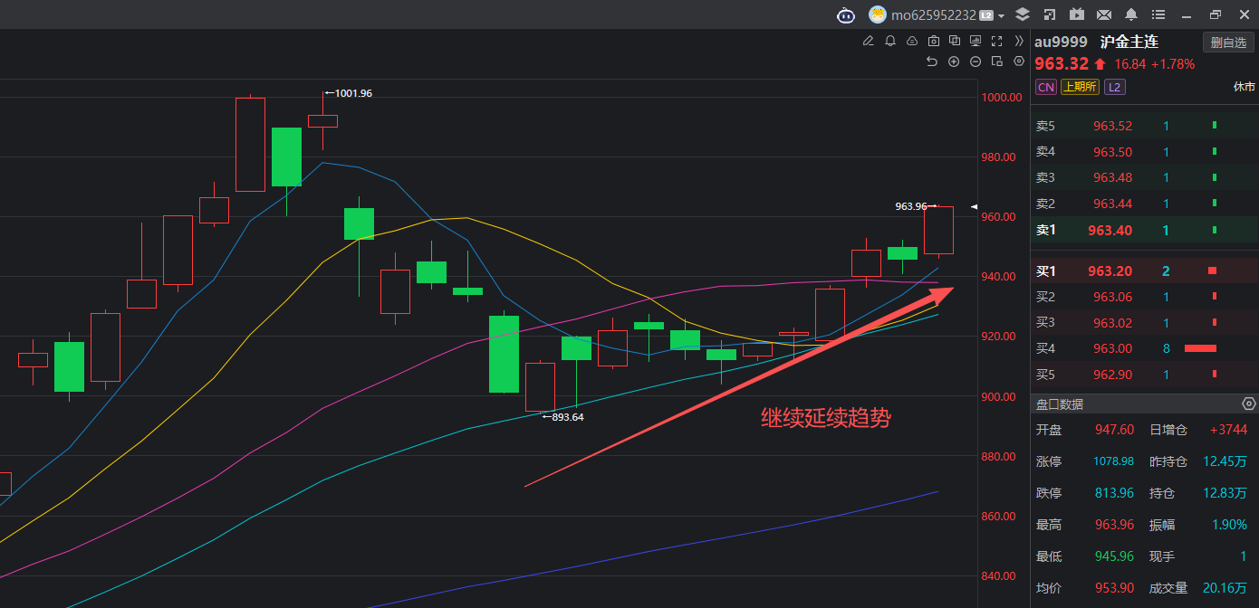Viewport: 1259px width, 608px height.
Task: Enter fullscreen chart mode
Action: coord(996,41)
